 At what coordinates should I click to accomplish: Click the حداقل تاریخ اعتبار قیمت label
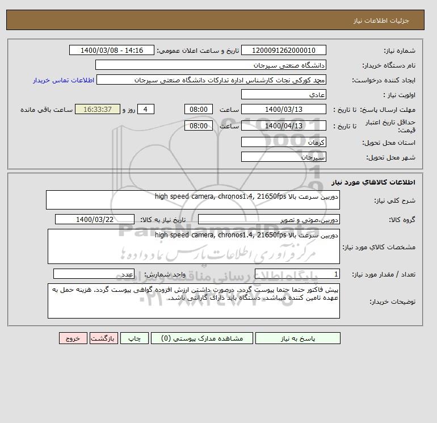click(390, 126)
